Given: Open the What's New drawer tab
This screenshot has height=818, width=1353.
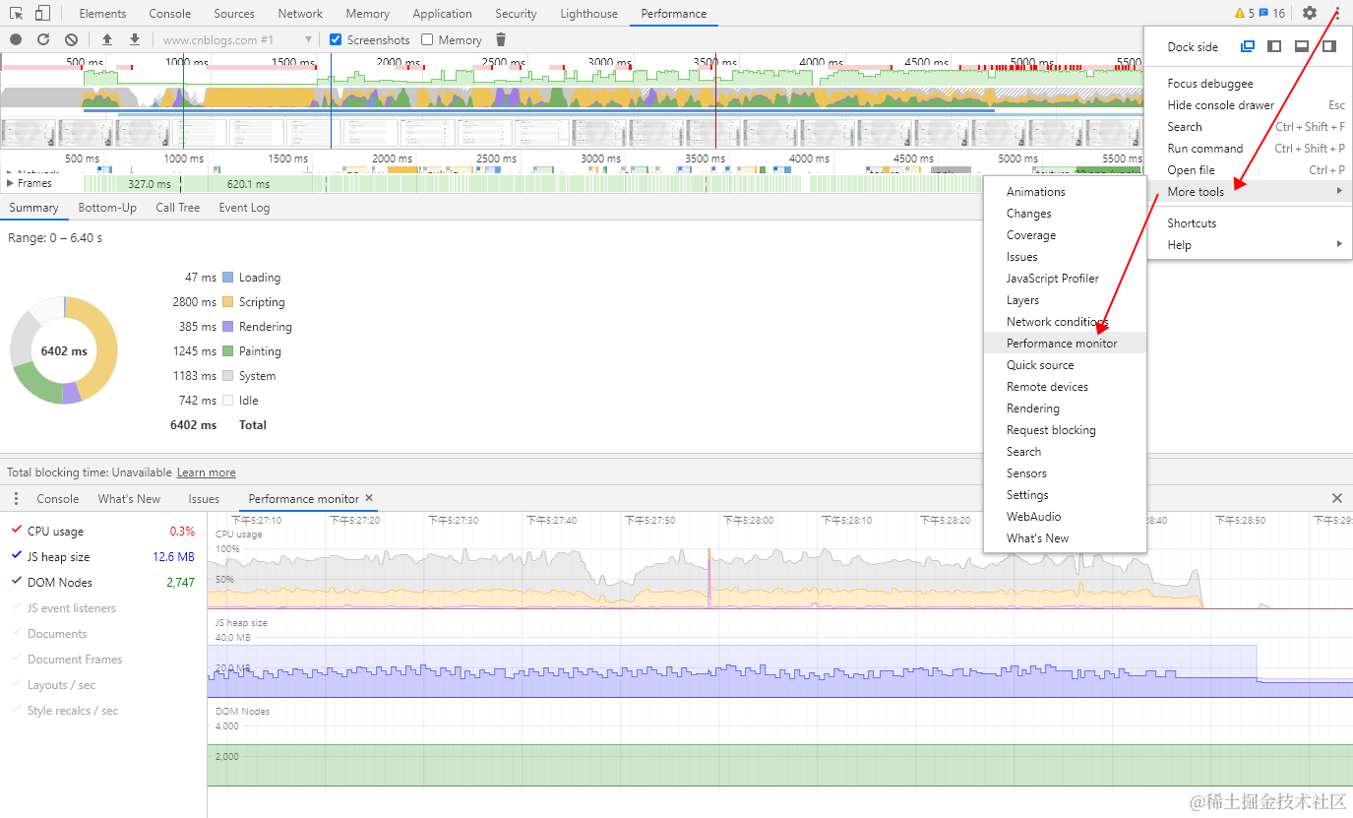Looking at the screenshot, I should 129,499.
